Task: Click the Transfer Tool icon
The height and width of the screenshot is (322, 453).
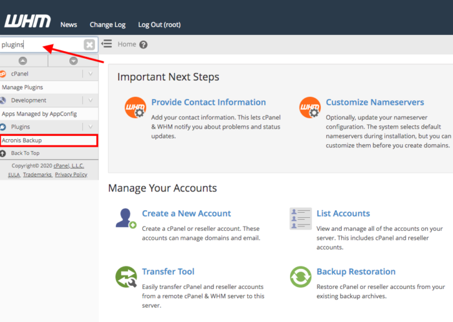Action: 126,277
